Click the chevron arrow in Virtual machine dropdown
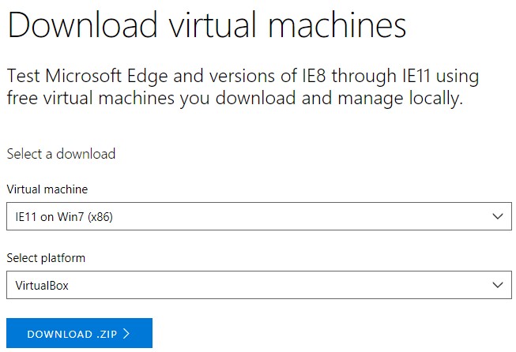This screenshot has height=352, width=516. (x=497, y=216)
